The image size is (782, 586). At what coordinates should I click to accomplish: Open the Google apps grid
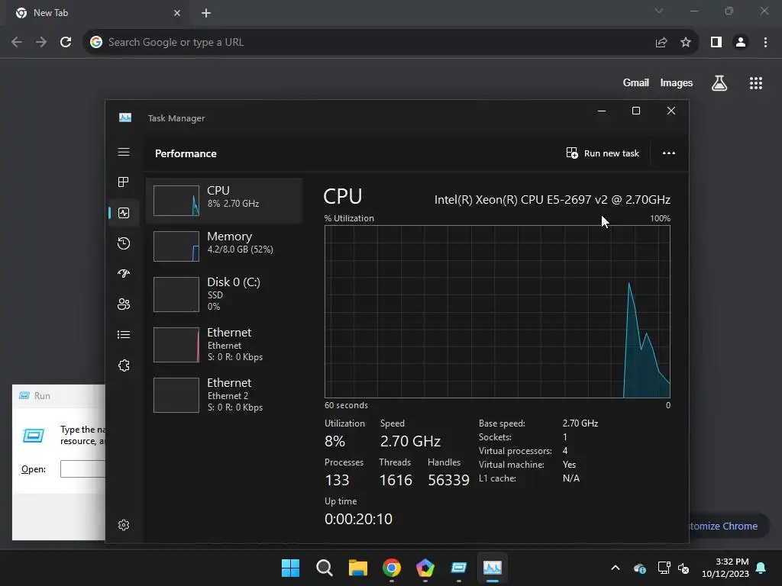click(756, 83)
